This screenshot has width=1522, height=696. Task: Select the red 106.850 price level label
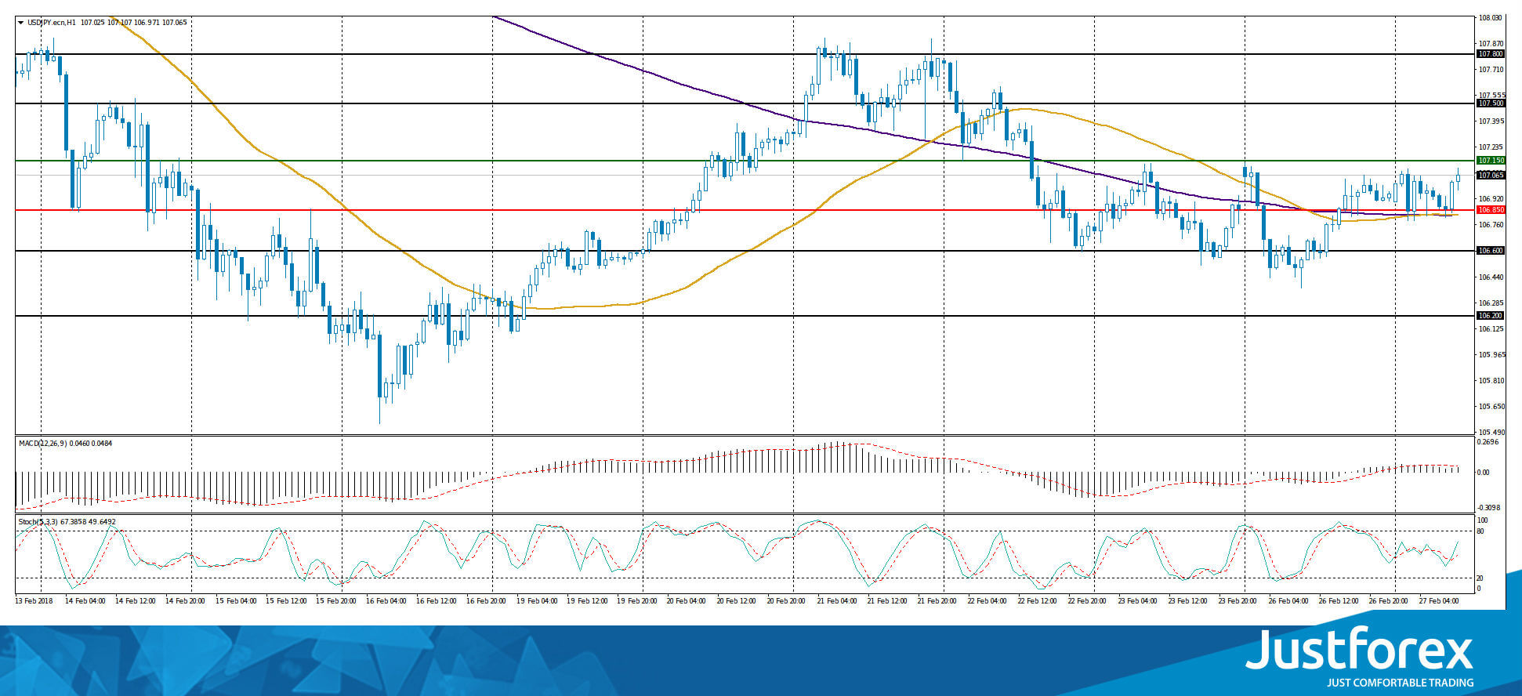[1490, 210]
